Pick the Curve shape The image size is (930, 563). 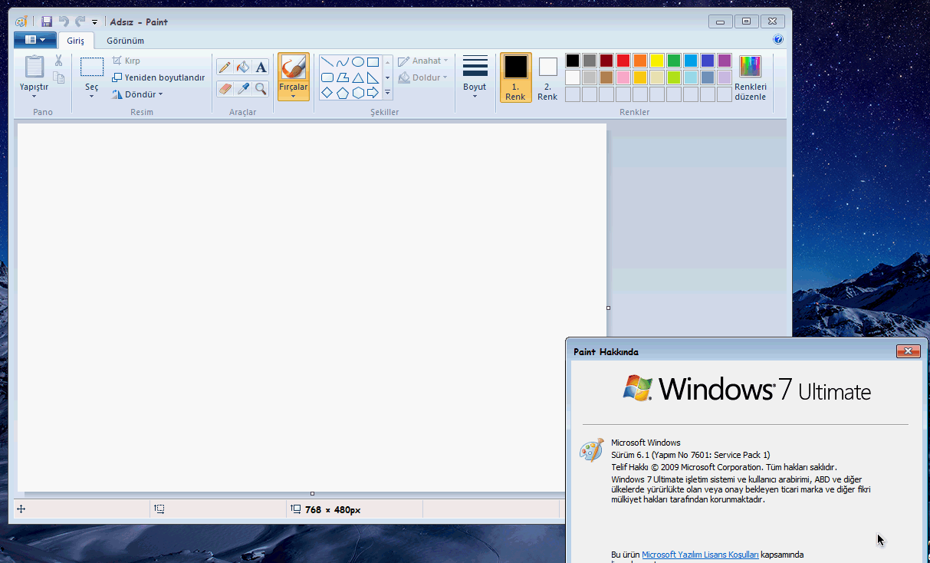click(x=343, y=62)
